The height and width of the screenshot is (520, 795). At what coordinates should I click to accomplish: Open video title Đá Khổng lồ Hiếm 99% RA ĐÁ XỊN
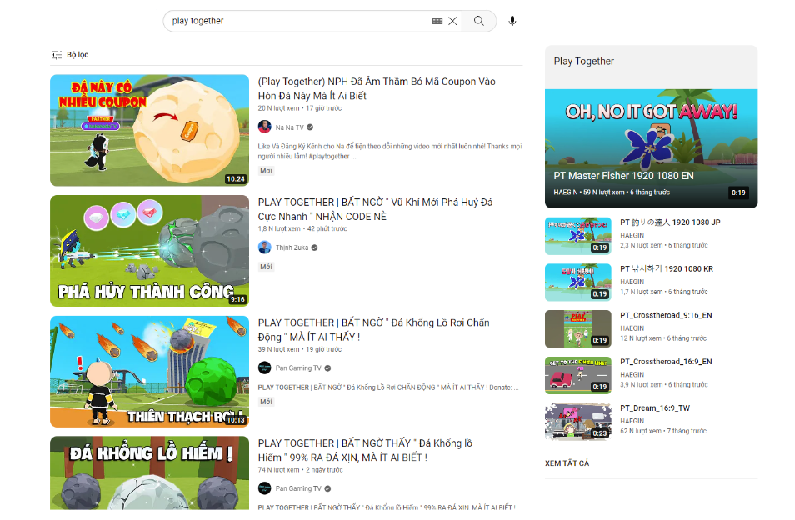365,450
